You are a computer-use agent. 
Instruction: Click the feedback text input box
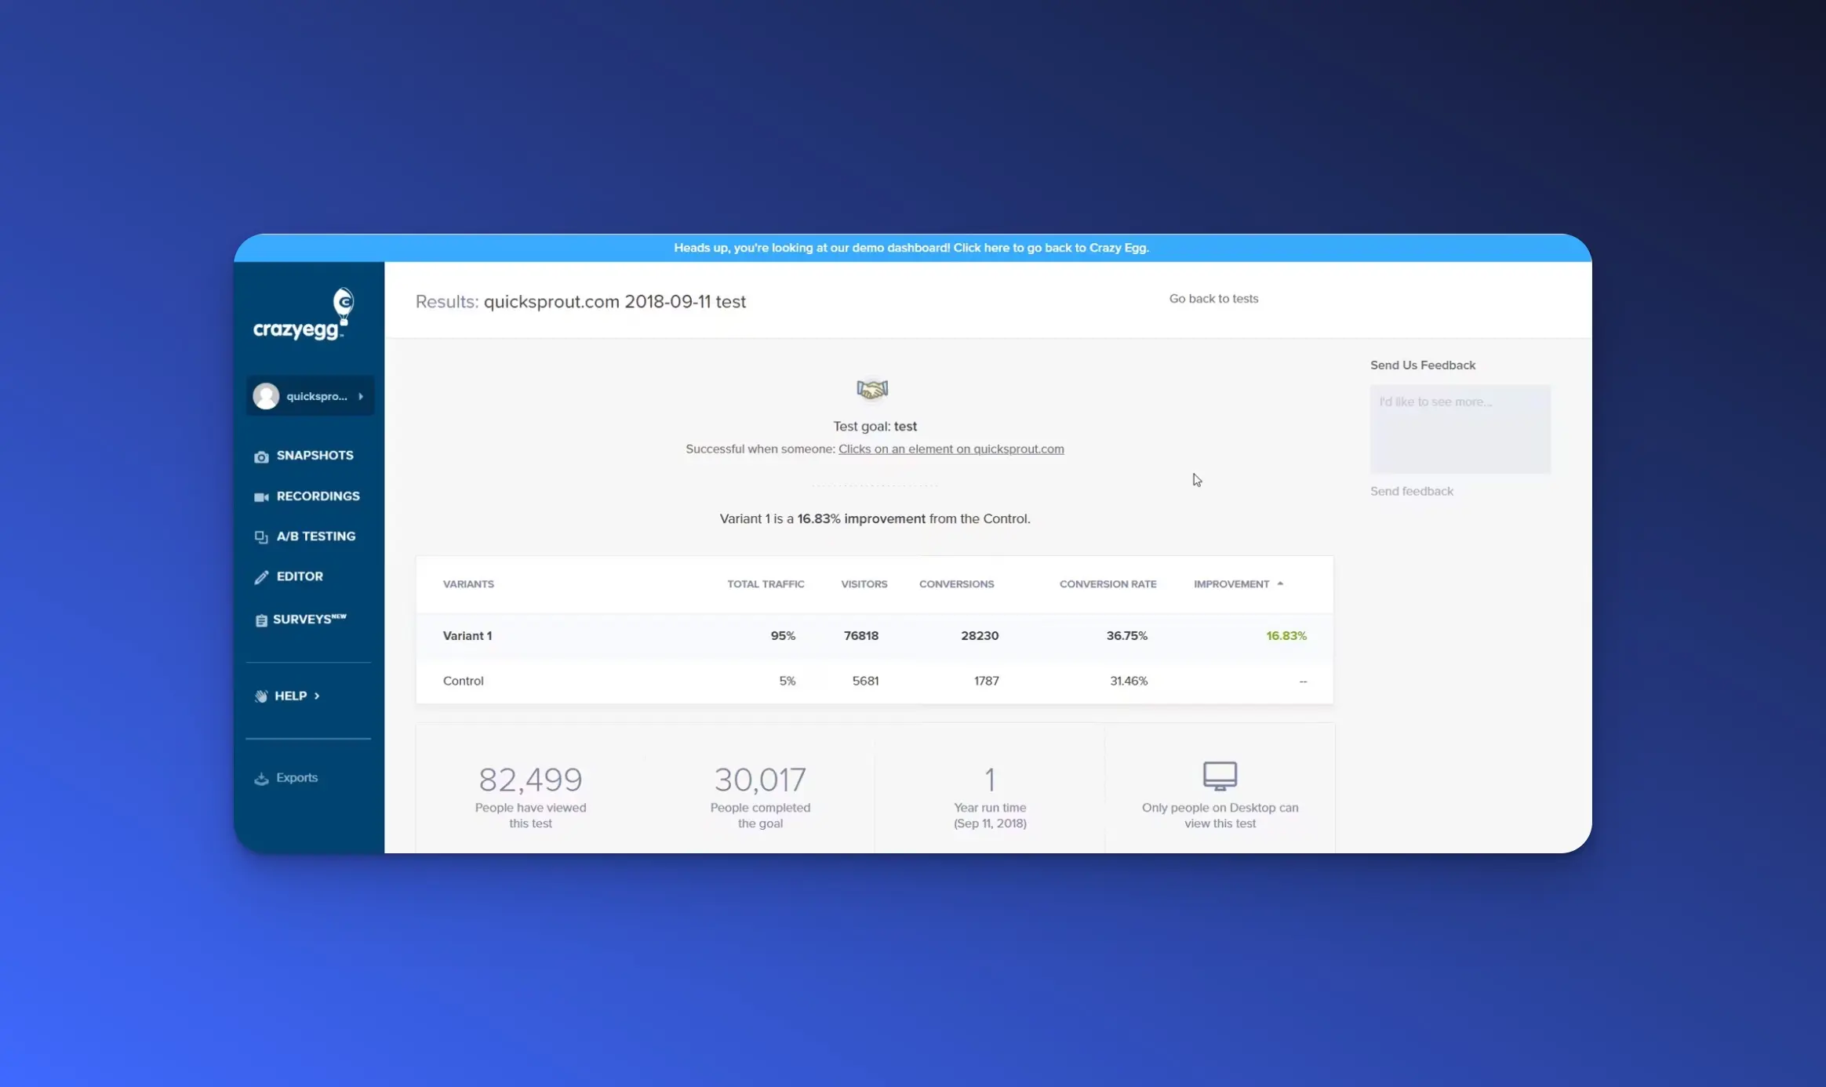point(1460,429)
